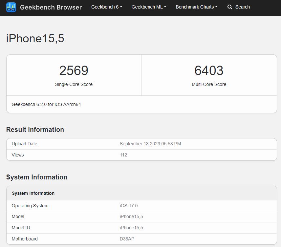
Task: Select the iOS 17.0 value
Action: pos(129,206)
